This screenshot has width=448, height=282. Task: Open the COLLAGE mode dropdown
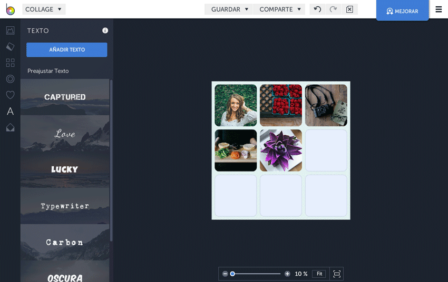pyautogui.click(x=44, y=9)
